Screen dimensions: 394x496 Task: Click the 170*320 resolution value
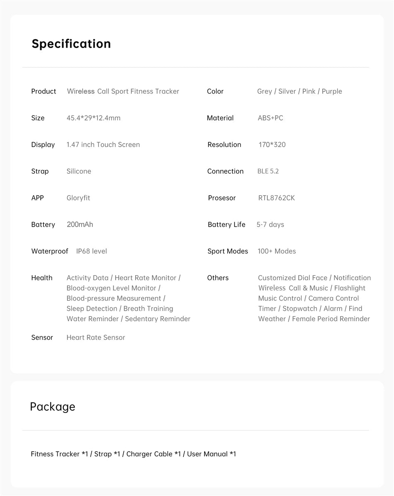point(272,145)
